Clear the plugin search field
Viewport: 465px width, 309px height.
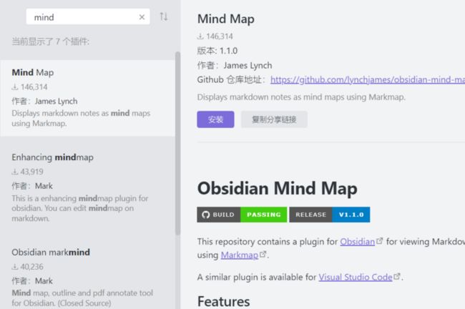tap(142, 17)
